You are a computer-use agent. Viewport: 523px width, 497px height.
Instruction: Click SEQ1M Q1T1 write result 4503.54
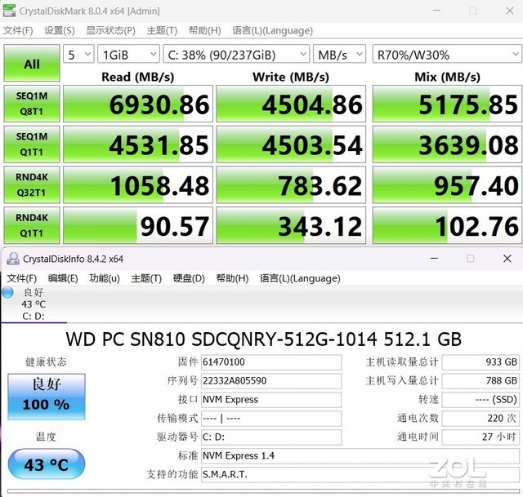pos(291,144)
